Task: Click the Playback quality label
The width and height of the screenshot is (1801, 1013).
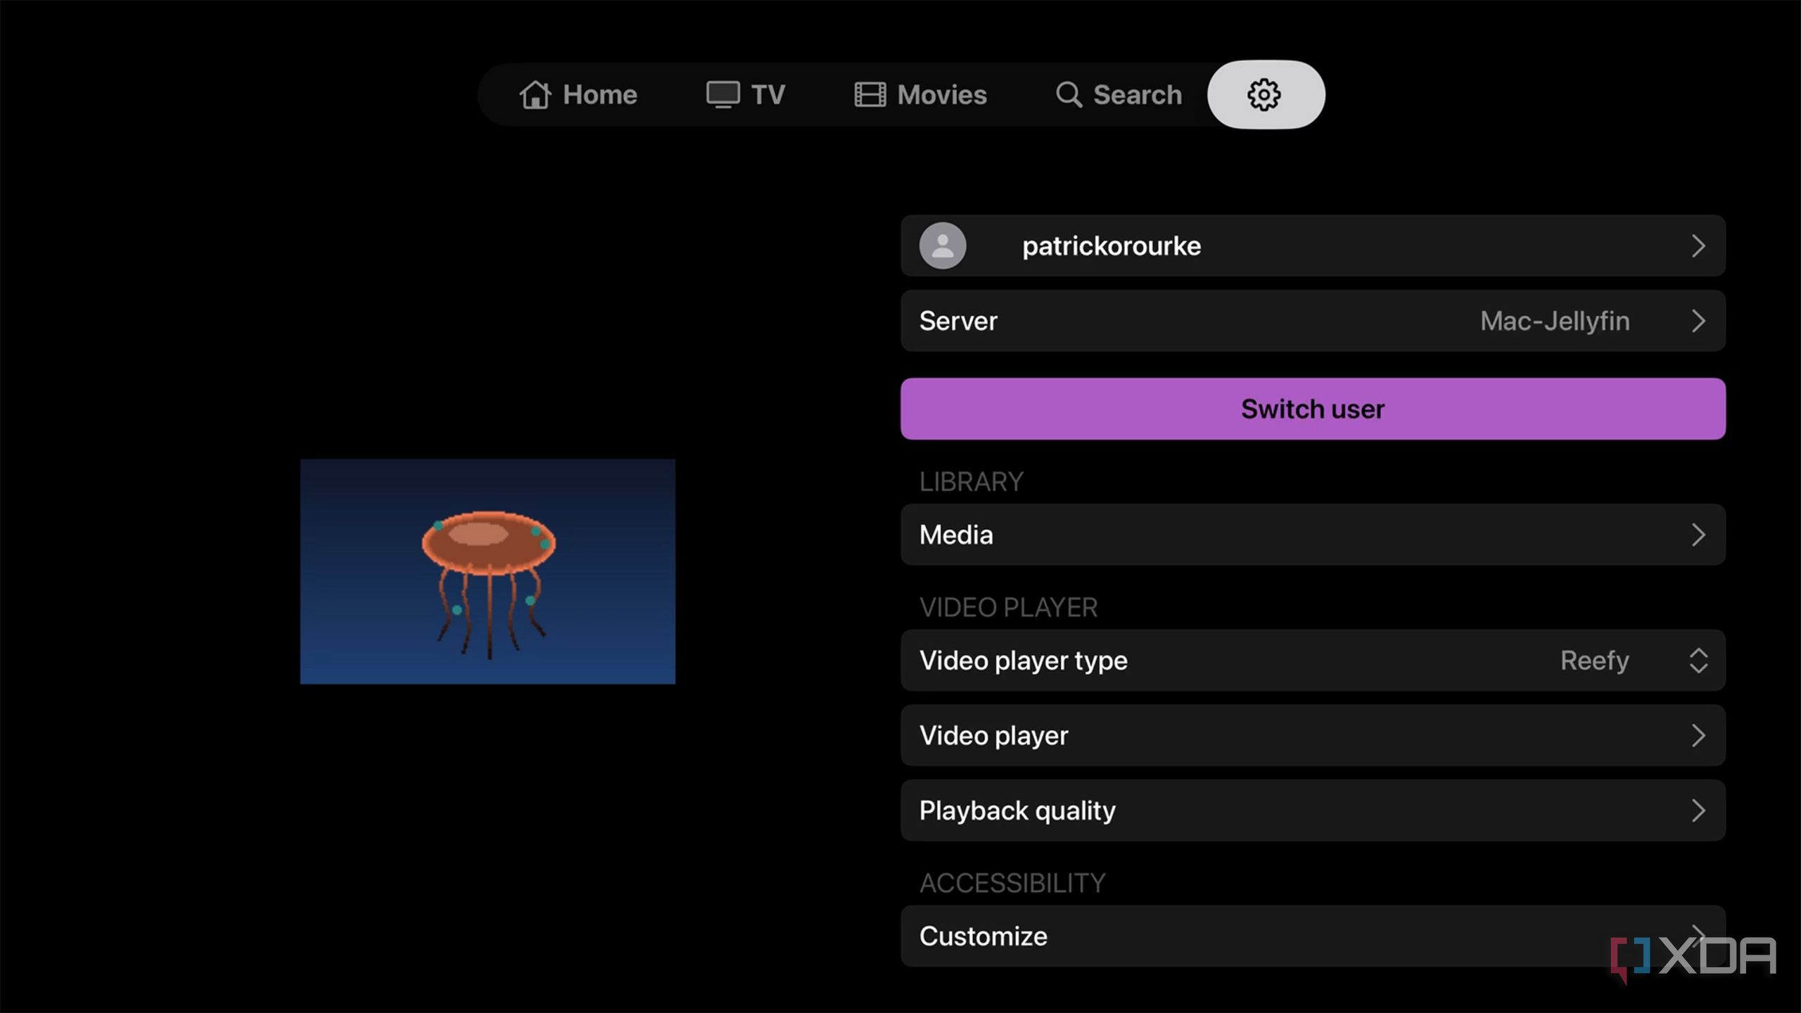Action: tap(1017, 810)
